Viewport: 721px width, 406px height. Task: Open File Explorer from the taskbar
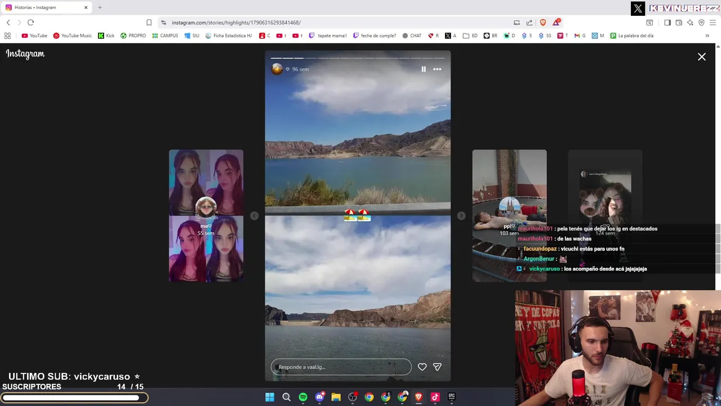click(x=336, y=397)
